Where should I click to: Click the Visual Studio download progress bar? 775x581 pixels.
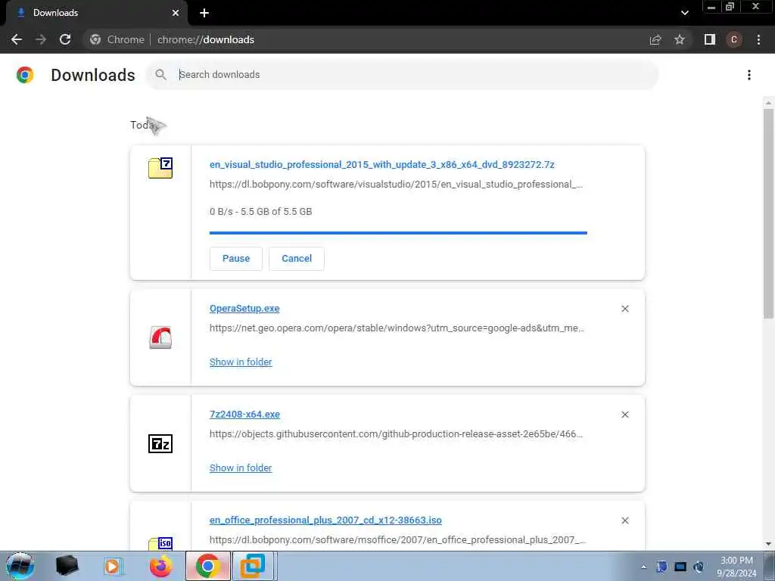point(398,233)
